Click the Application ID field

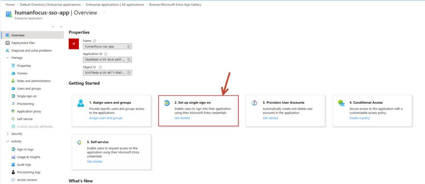(107, 59)
